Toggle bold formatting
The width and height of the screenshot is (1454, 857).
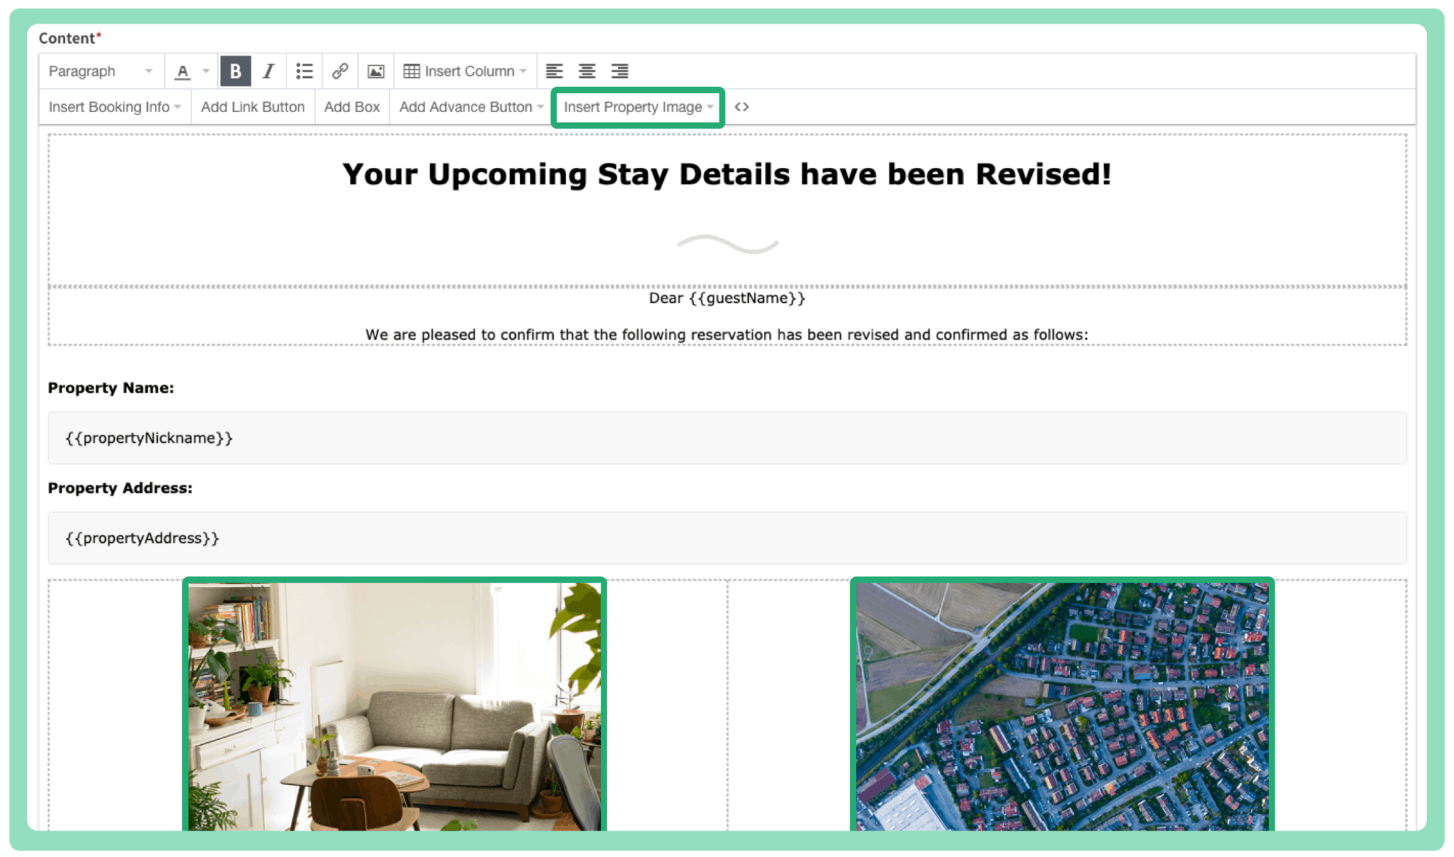point(235,71)
